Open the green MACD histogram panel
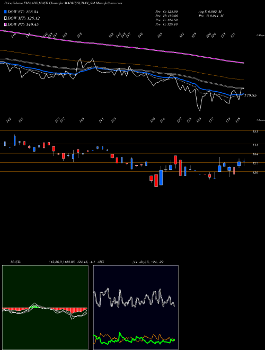The image size is (265, 350). tap(45, 308)
